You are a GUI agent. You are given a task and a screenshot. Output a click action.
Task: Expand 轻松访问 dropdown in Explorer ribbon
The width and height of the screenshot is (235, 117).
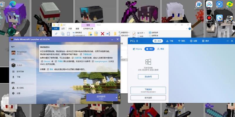tap(124, 35)
